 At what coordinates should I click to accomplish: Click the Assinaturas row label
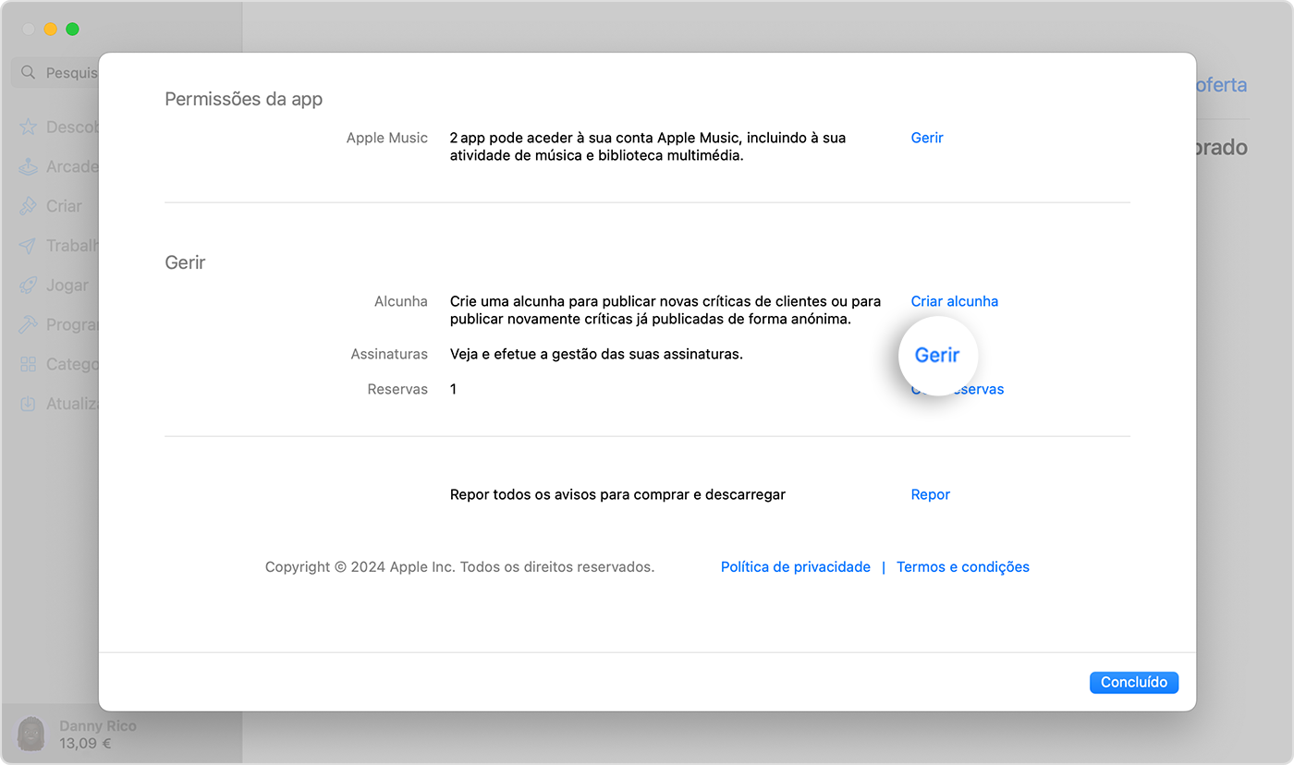pos(389,354)
